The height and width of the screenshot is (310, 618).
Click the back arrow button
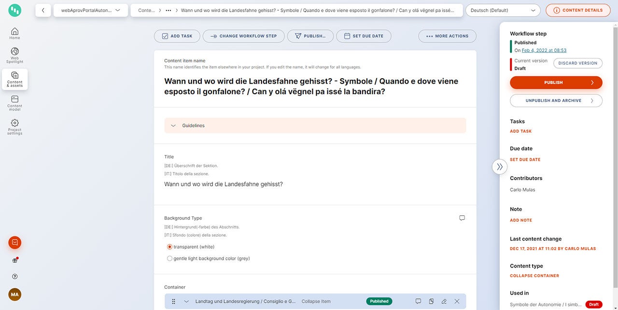[43, 10]
